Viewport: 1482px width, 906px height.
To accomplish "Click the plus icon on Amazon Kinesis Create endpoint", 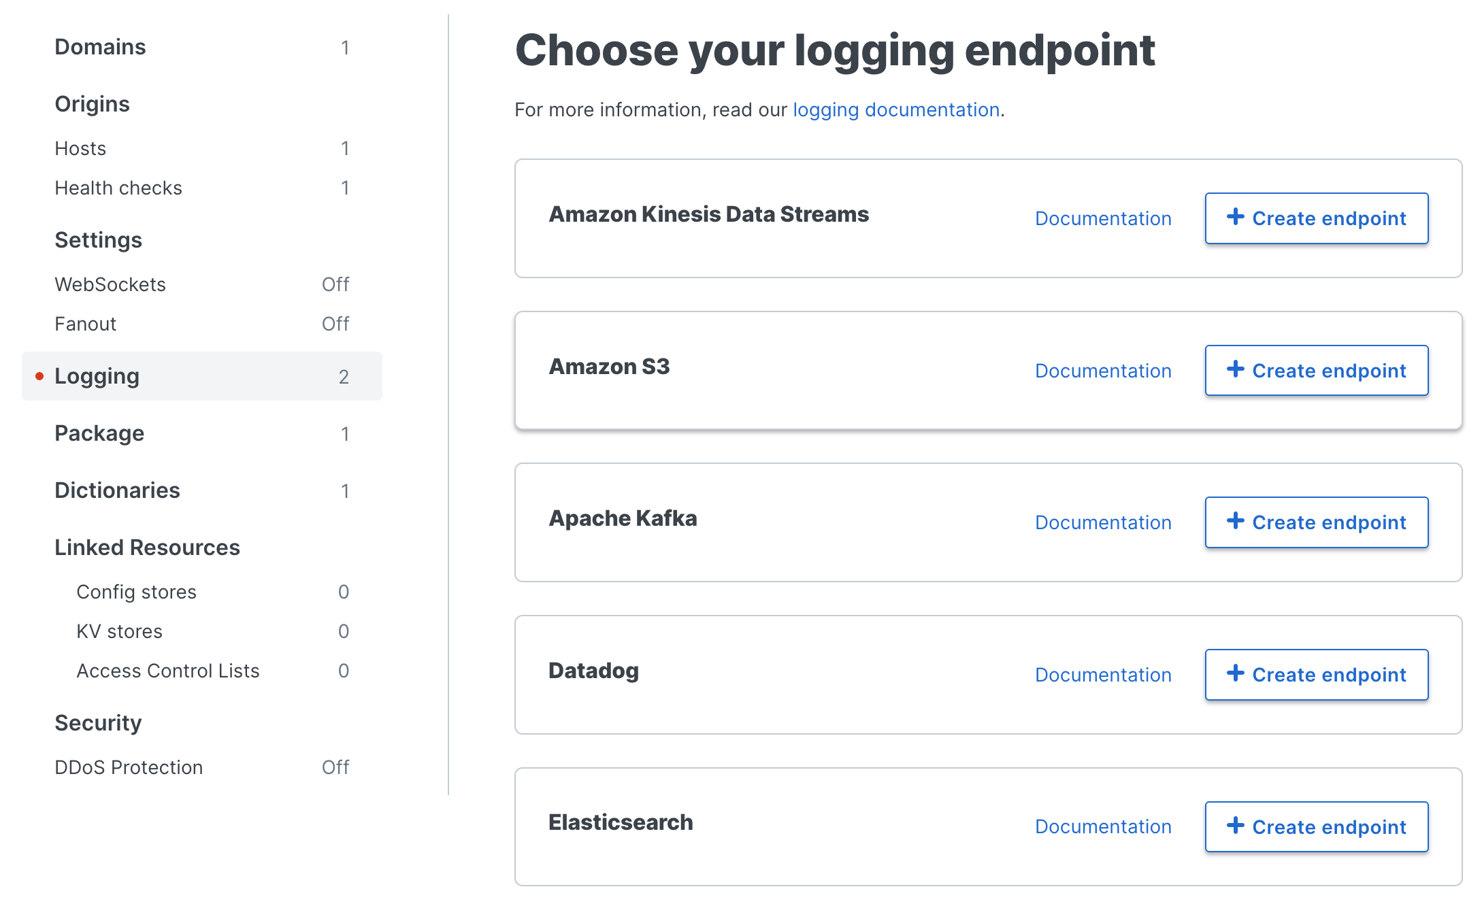I will coord(1236,218).
